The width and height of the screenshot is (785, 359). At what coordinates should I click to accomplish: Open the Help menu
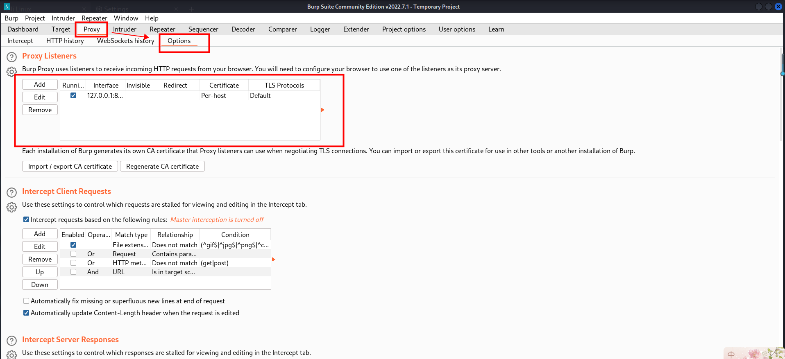(x=152, y=18)
